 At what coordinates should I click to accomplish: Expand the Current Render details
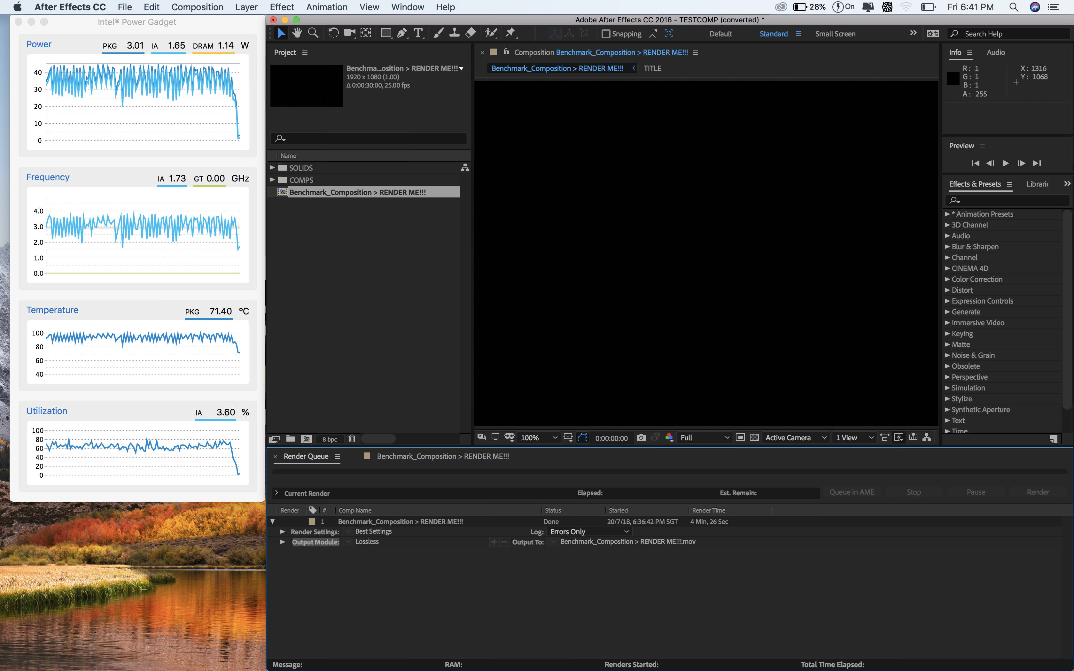pos(276,493)
